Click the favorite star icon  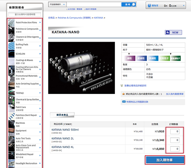[x=123, y=94]
